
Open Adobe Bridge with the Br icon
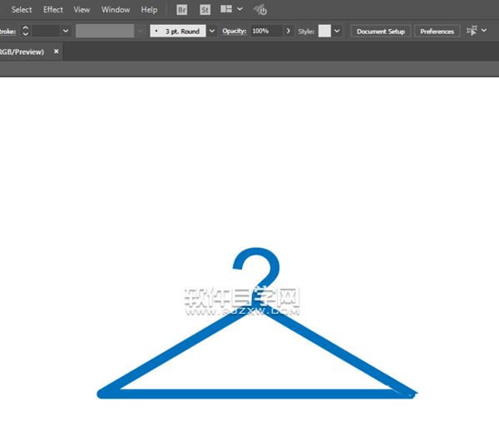(182, 10)
